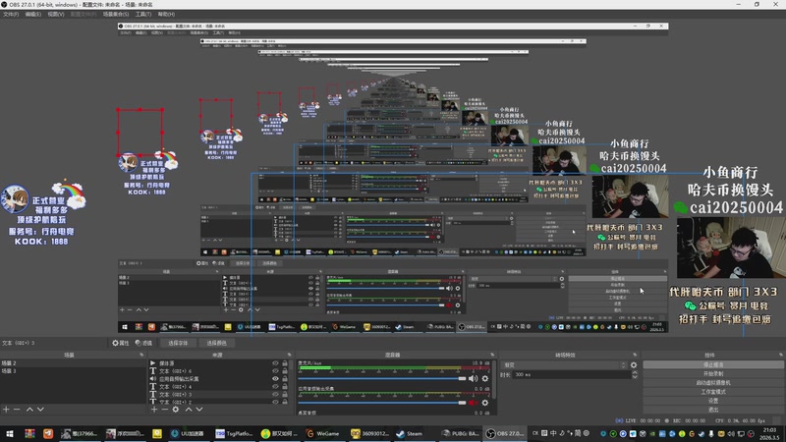This screenshot has width=786, height=442.
Task: Pop out the 场景 dock panel icon
Action: tap(141, 355)
